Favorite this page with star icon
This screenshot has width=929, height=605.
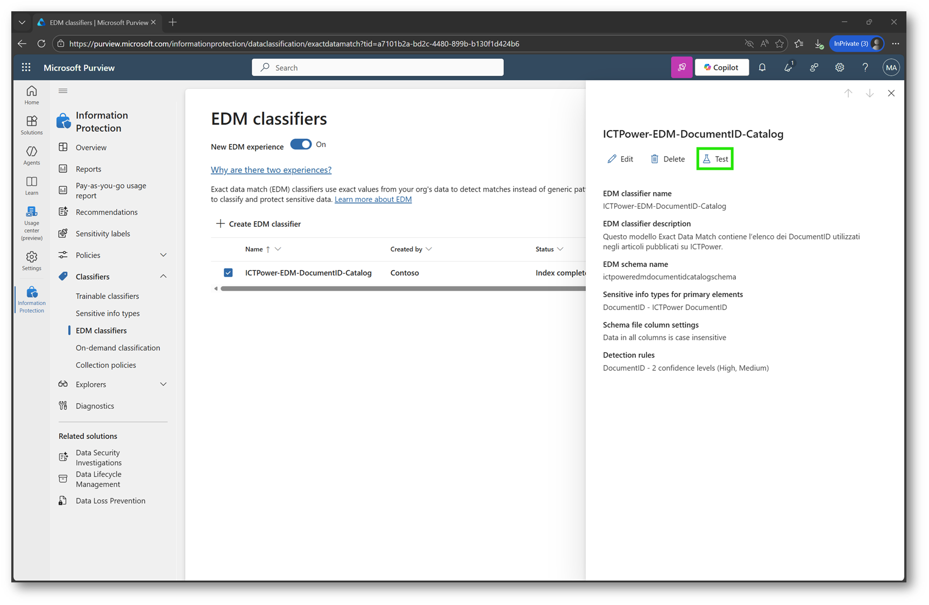pyautogui.click(x=779, y=44)
